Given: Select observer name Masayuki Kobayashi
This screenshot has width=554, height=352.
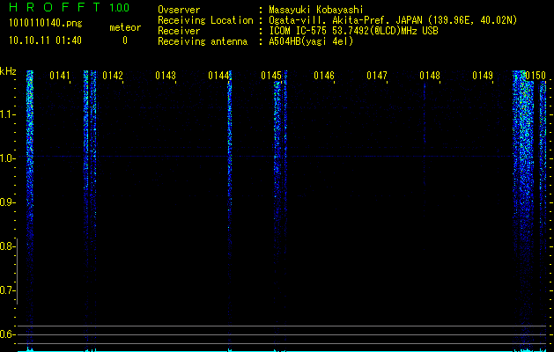Looking at the screenshot, I should point(316,10).
